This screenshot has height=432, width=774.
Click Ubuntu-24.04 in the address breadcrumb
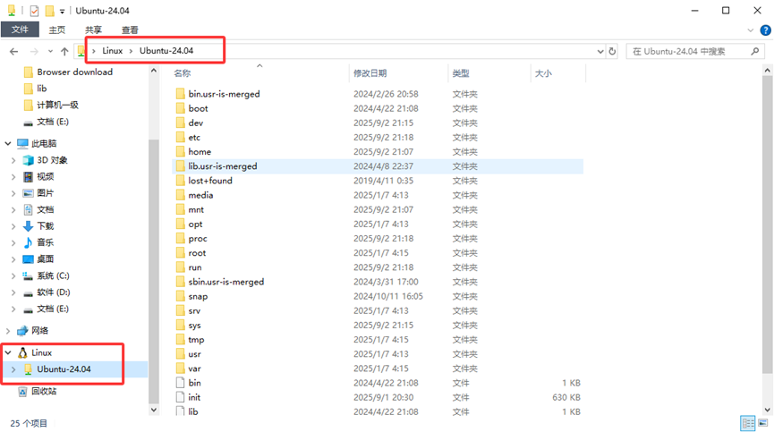click(166, 51)
